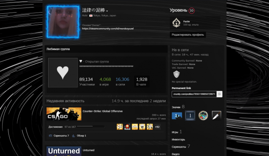The height and width of the screenshot is (156, 269).
Task: Open the CS:GO game banner
Action: click(64, 114)
